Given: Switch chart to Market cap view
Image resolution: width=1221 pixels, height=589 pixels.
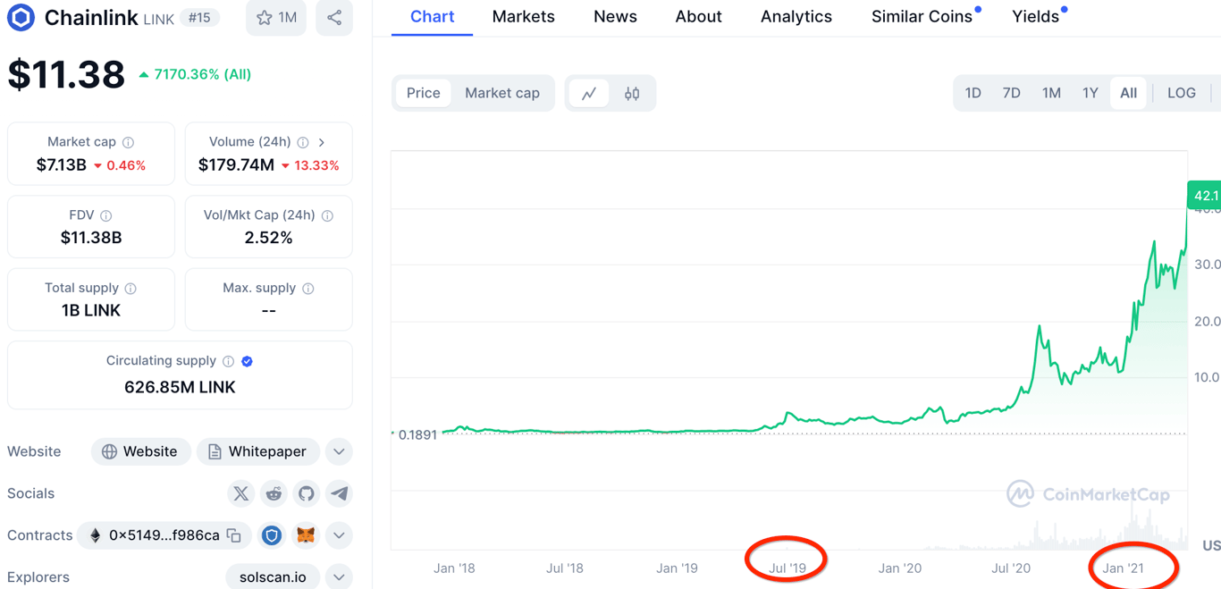Looking at the screenshot, I should coord(502,93).
